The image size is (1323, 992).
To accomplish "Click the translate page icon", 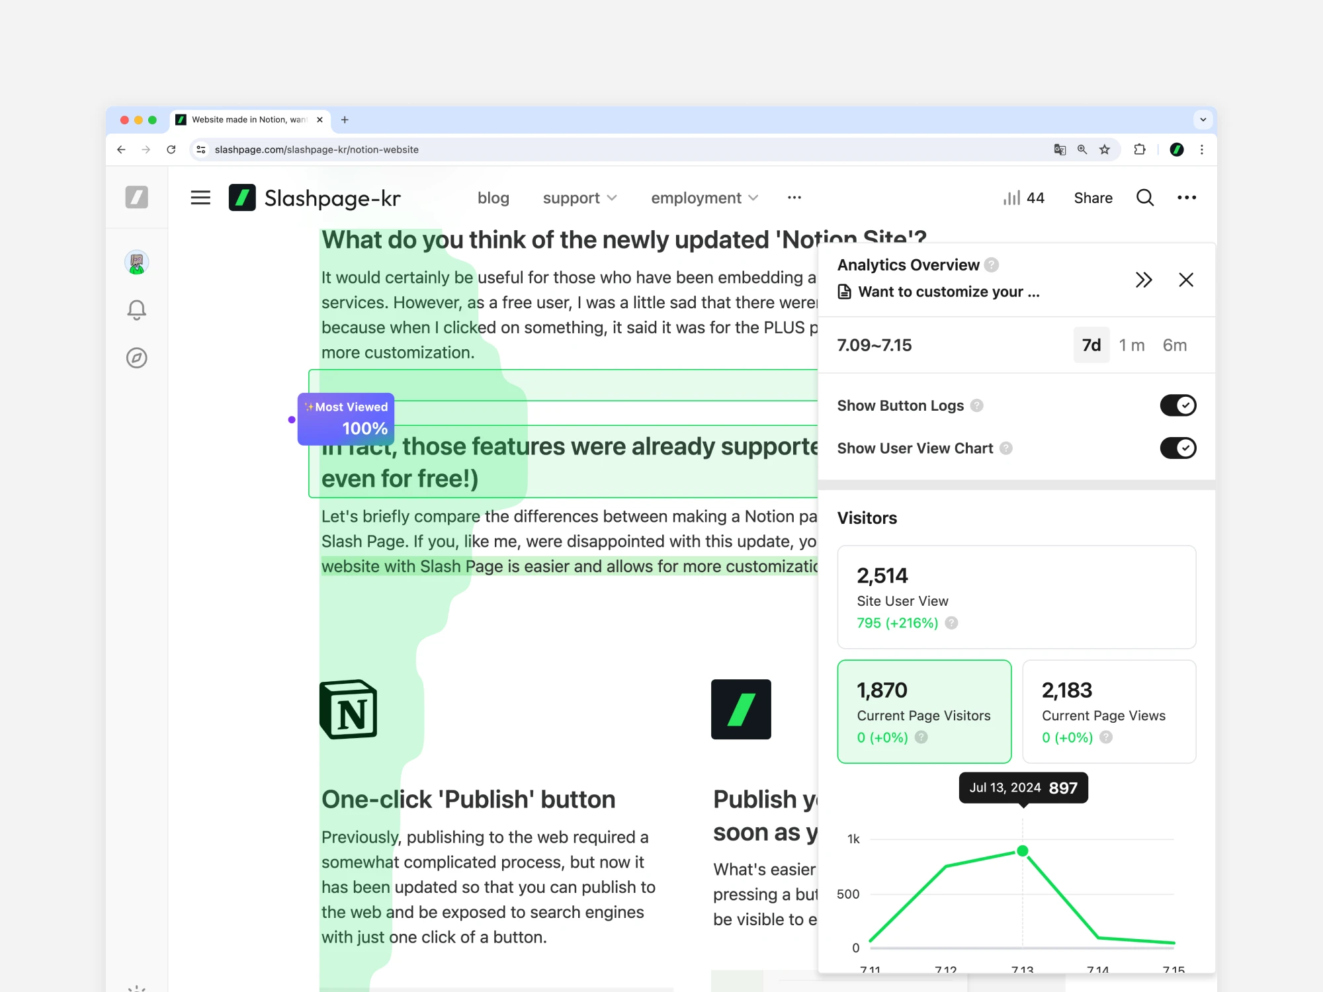I will tap(1060, 149).
